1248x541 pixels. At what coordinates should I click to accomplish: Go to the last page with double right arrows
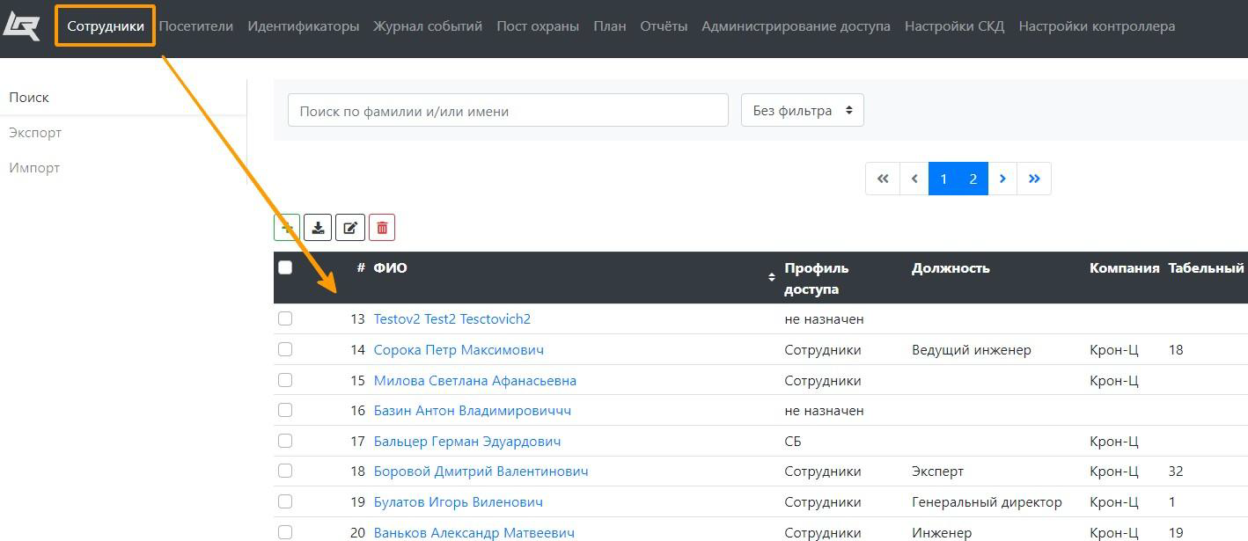(x=1034, y=179)
